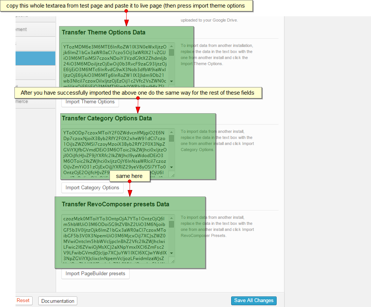Screen dimensions: 371x307
Task: Save All Changes at bottom right
Action: [254, 301]
